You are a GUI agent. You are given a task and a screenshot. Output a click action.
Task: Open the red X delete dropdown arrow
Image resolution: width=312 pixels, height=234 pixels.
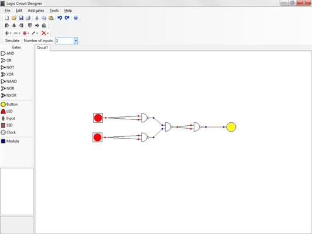click(x=48, y=33)
